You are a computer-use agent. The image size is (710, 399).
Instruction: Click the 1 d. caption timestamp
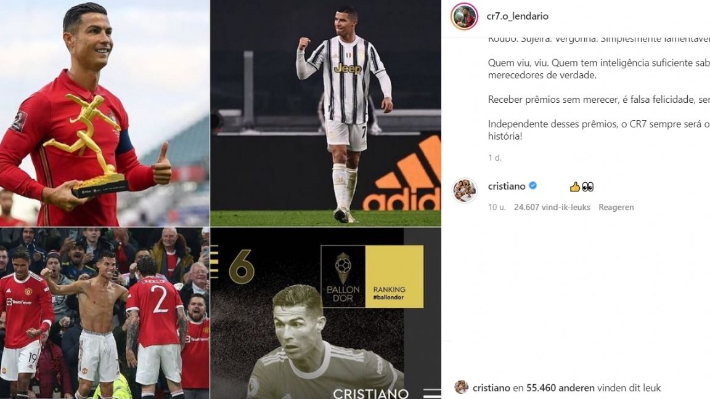[494, 158]
